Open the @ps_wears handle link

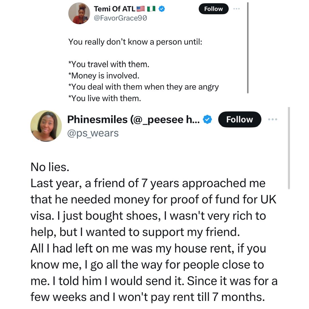click(x=93, y=133)
